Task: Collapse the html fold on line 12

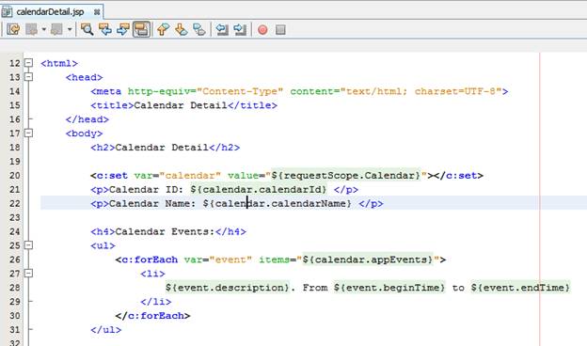Action: [29, 63]
